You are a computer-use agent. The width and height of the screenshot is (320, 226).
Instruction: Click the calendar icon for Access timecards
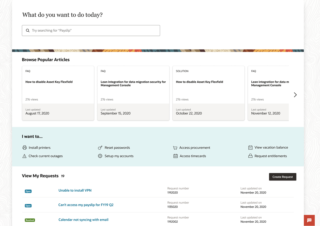coord(175,156)
